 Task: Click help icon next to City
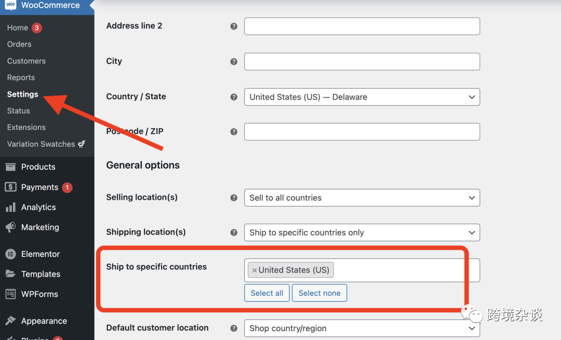pos(234,61)
